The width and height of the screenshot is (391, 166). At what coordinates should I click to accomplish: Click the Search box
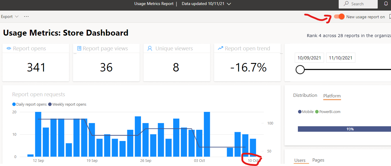coord(358,4)
